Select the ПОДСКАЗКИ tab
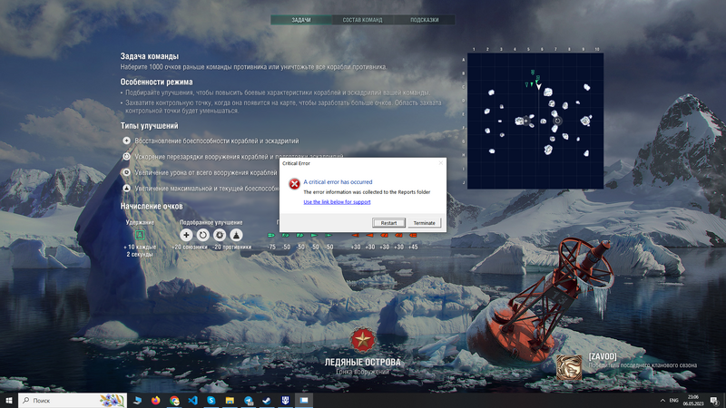 tap(424, 20)
